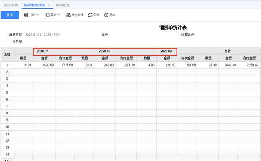Click the 销货单统计表 report title
The image size is (261, 161).
pyautogui.click(x=173, y=28)
